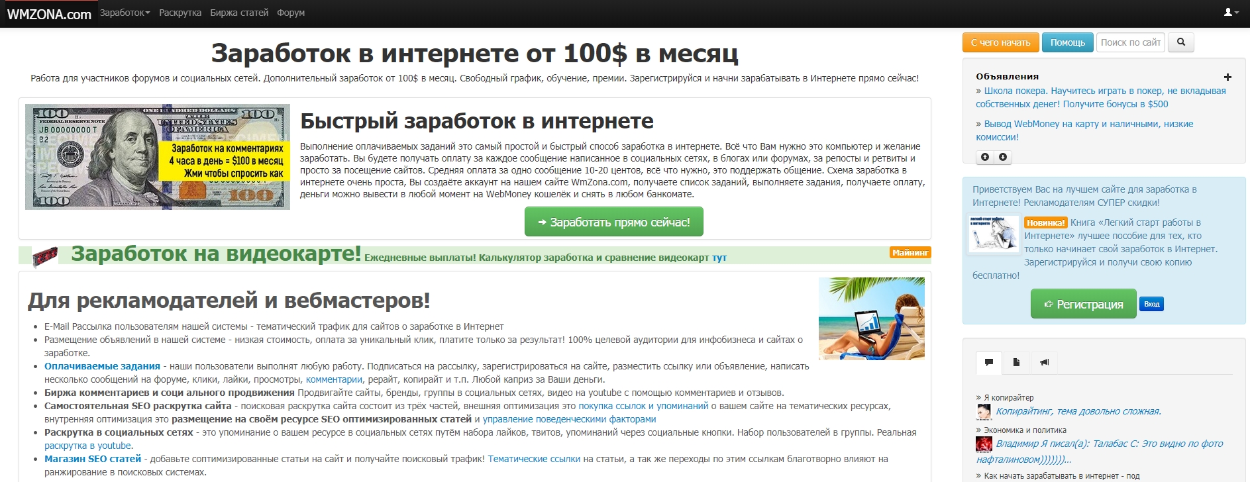The width and height of the screenshot is (1250, 482).
Task: Follow the раскрутка в youtube link
Action: (x=87, y=446)
